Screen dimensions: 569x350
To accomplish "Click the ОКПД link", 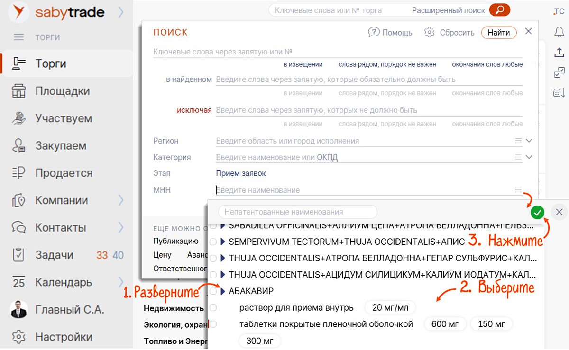I will [x=327, y=157].
